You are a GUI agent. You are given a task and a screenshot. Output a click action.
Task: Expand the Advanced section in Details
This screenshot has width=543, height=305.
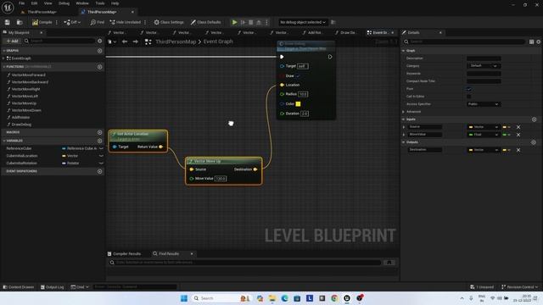click(x=404, y=112)
